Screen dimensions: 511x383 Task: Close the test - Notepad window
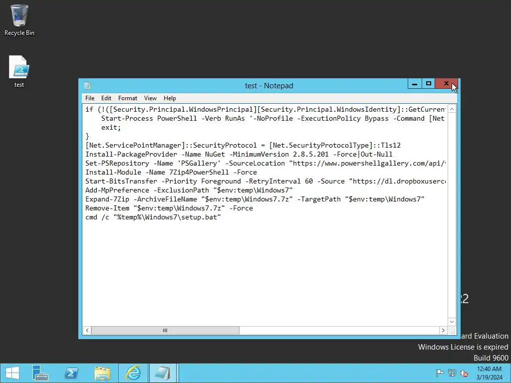tap(447, 84)
